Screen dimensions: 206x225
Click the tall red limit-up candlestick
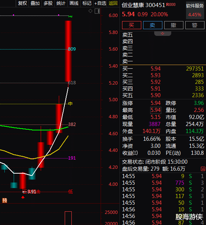pos(68,51)
